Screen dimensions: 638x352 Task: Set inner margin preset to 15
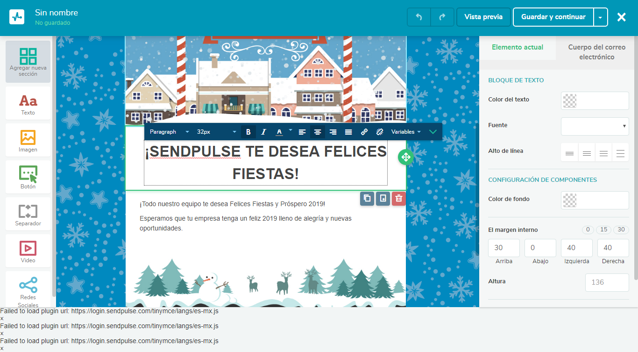(x=604, y=230)
